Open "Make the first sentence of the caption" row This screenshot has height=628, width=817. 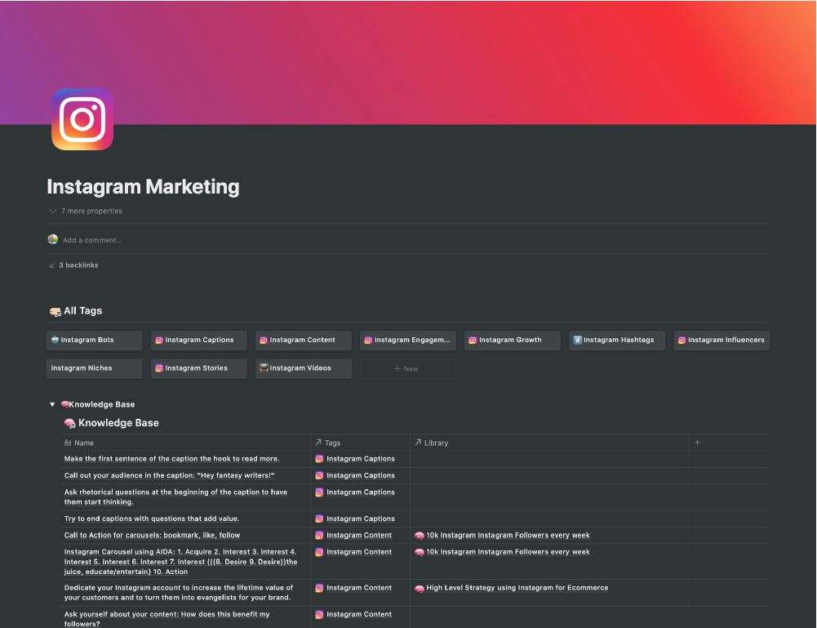click(x=171, y=459)
